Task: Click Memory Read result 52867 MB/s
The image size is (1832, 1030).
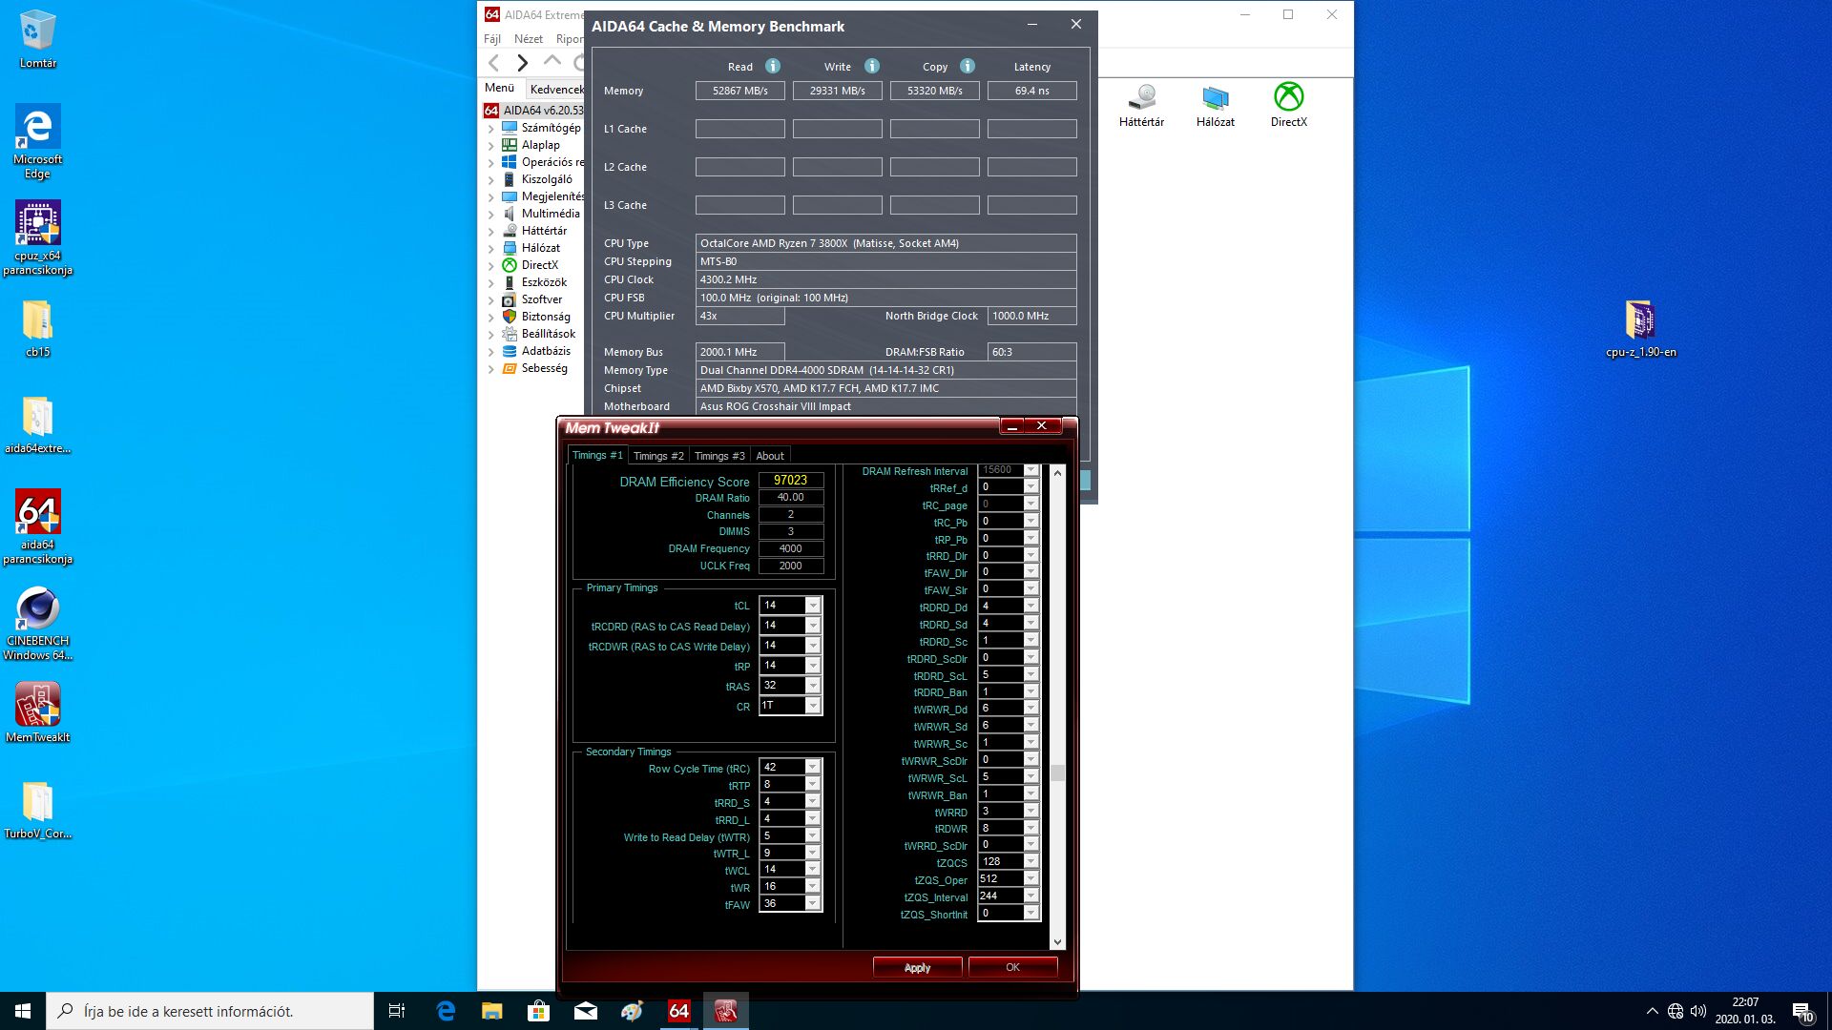Action: 740,91
